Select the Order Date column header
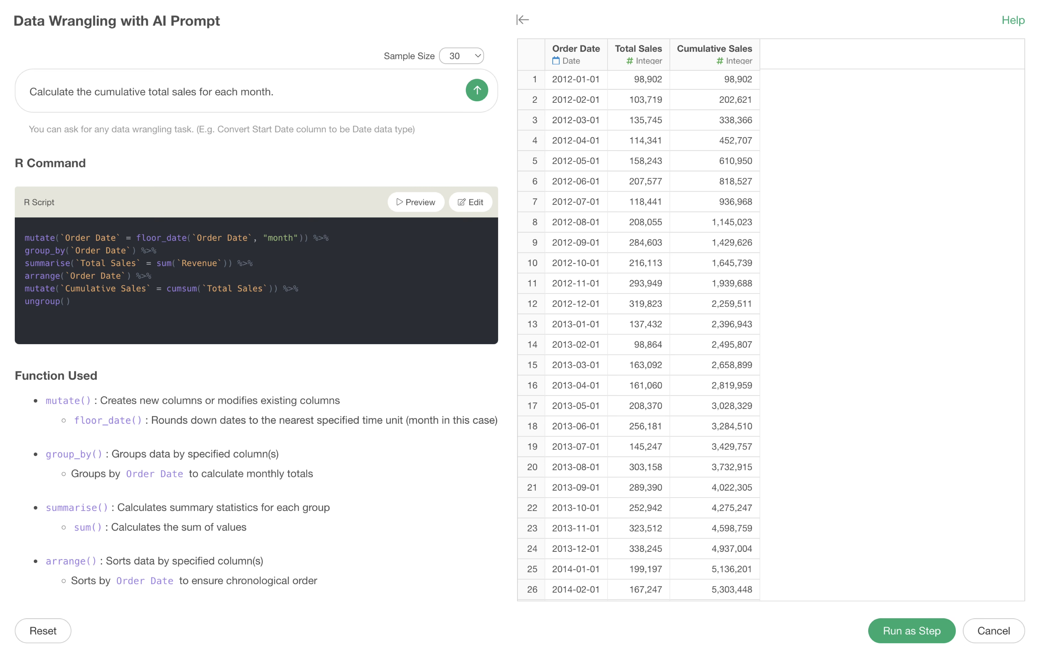Image resolution: width=1042 pixels, height=651 pixels. click(576, 54)
